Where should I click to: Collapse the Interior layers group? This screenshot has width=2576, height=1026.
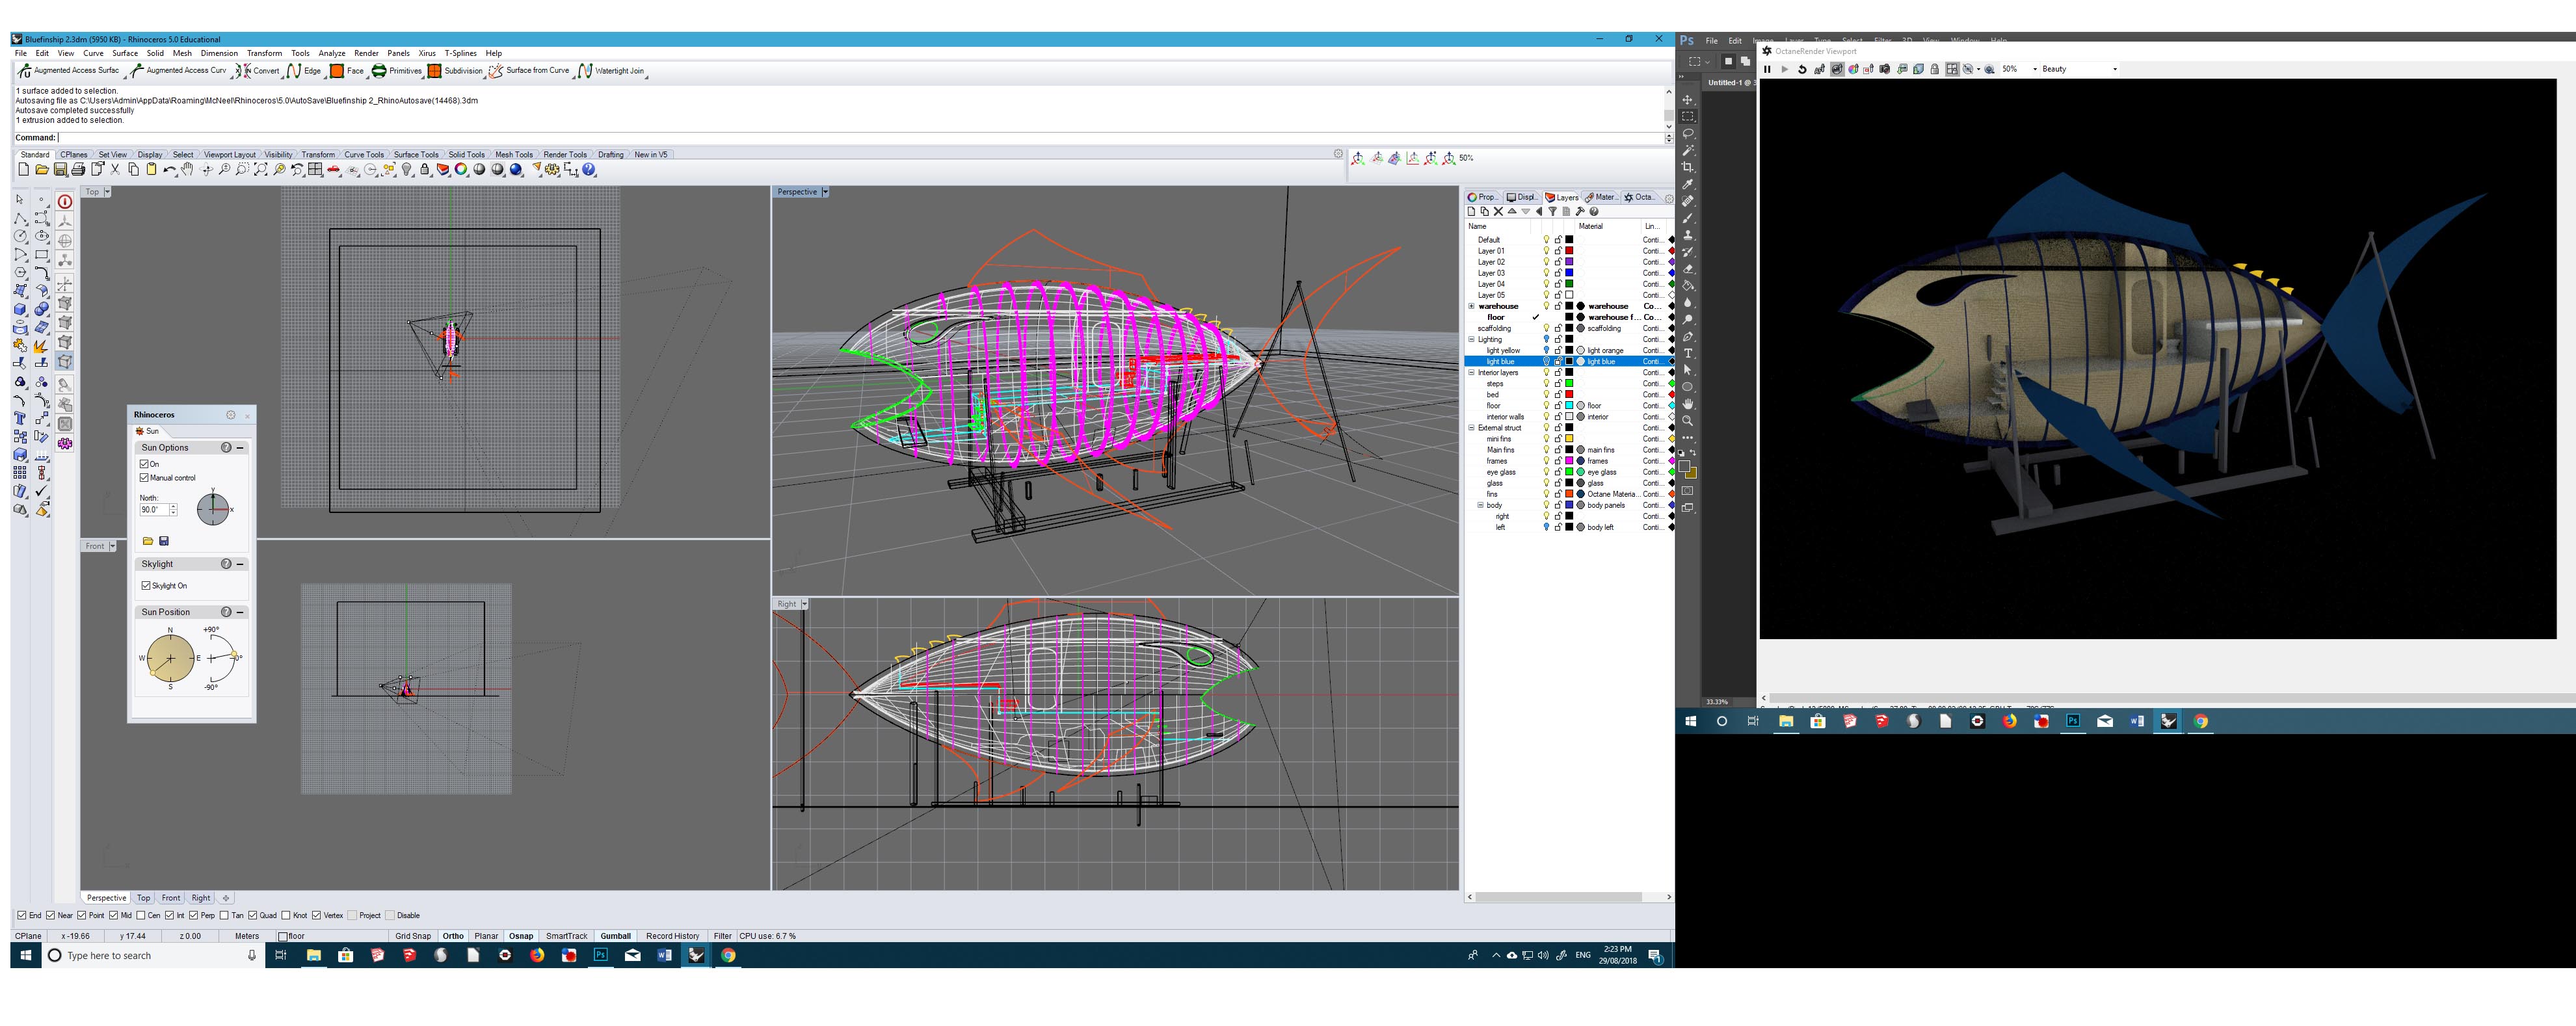pos(1471,373)
